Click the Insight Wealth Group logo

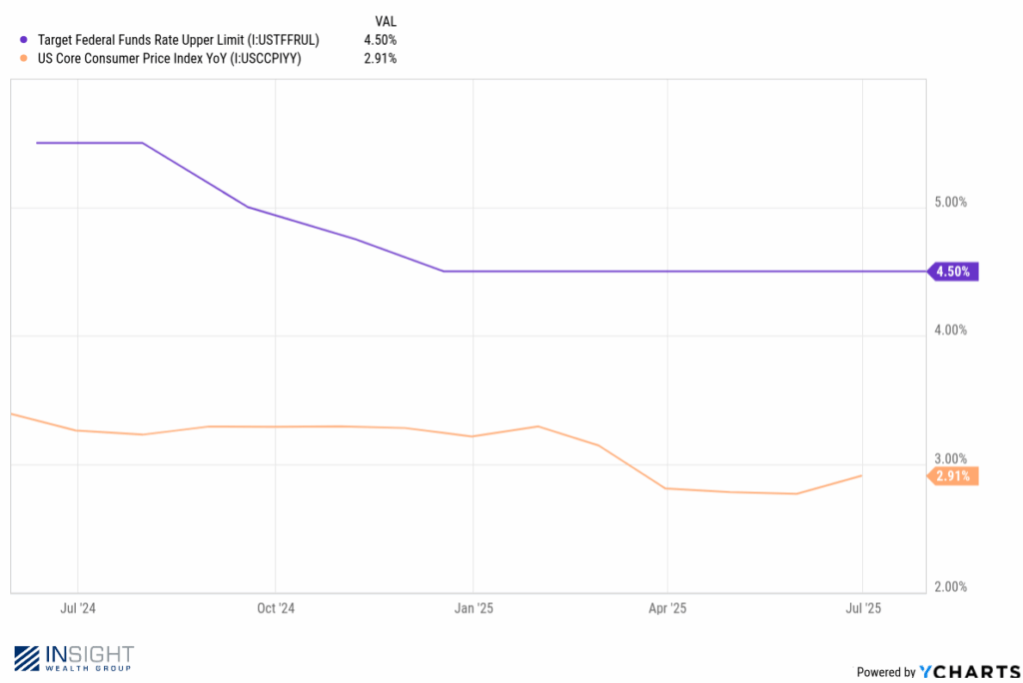[x=74, y=658]
